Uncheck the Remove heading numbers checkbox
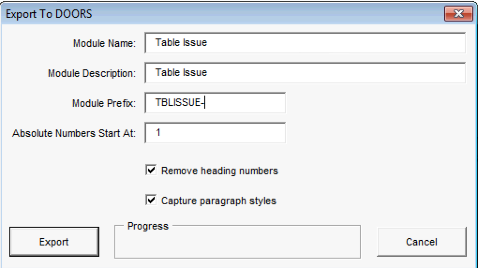 click(x=151, y=171)
